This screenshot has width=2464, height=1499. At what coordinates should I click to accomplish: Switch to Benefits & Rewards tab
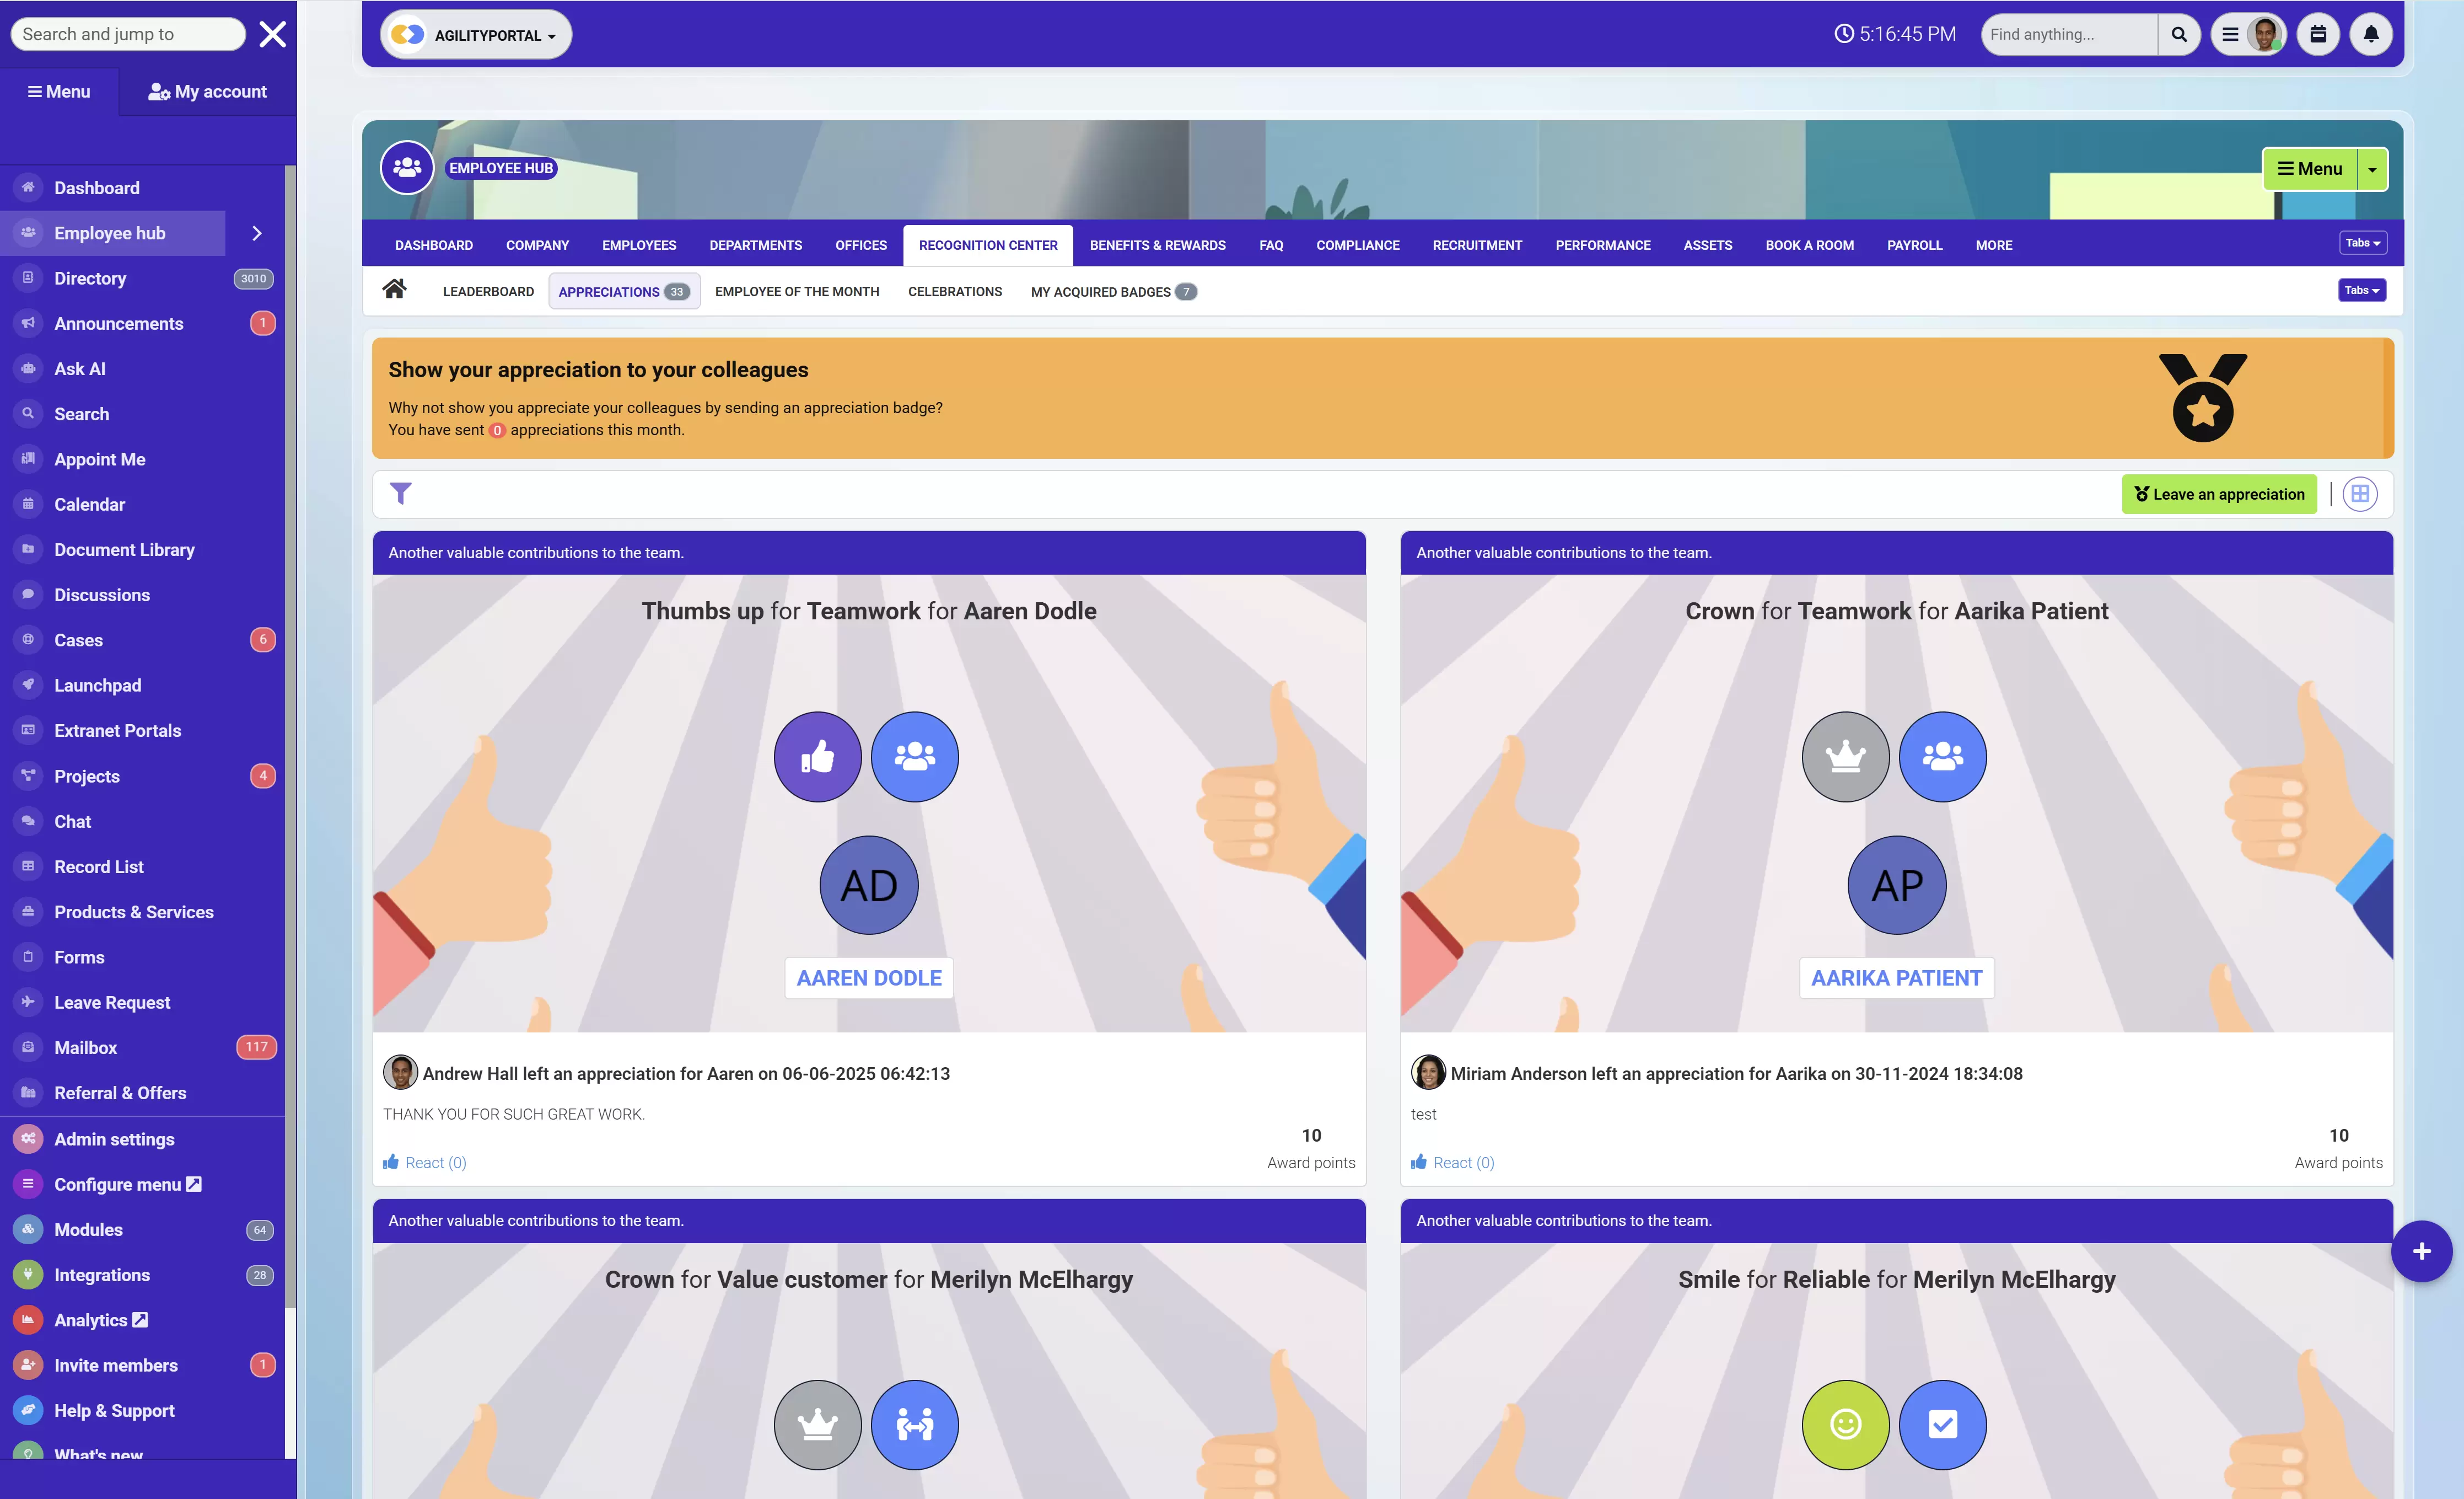[1157, 245]
